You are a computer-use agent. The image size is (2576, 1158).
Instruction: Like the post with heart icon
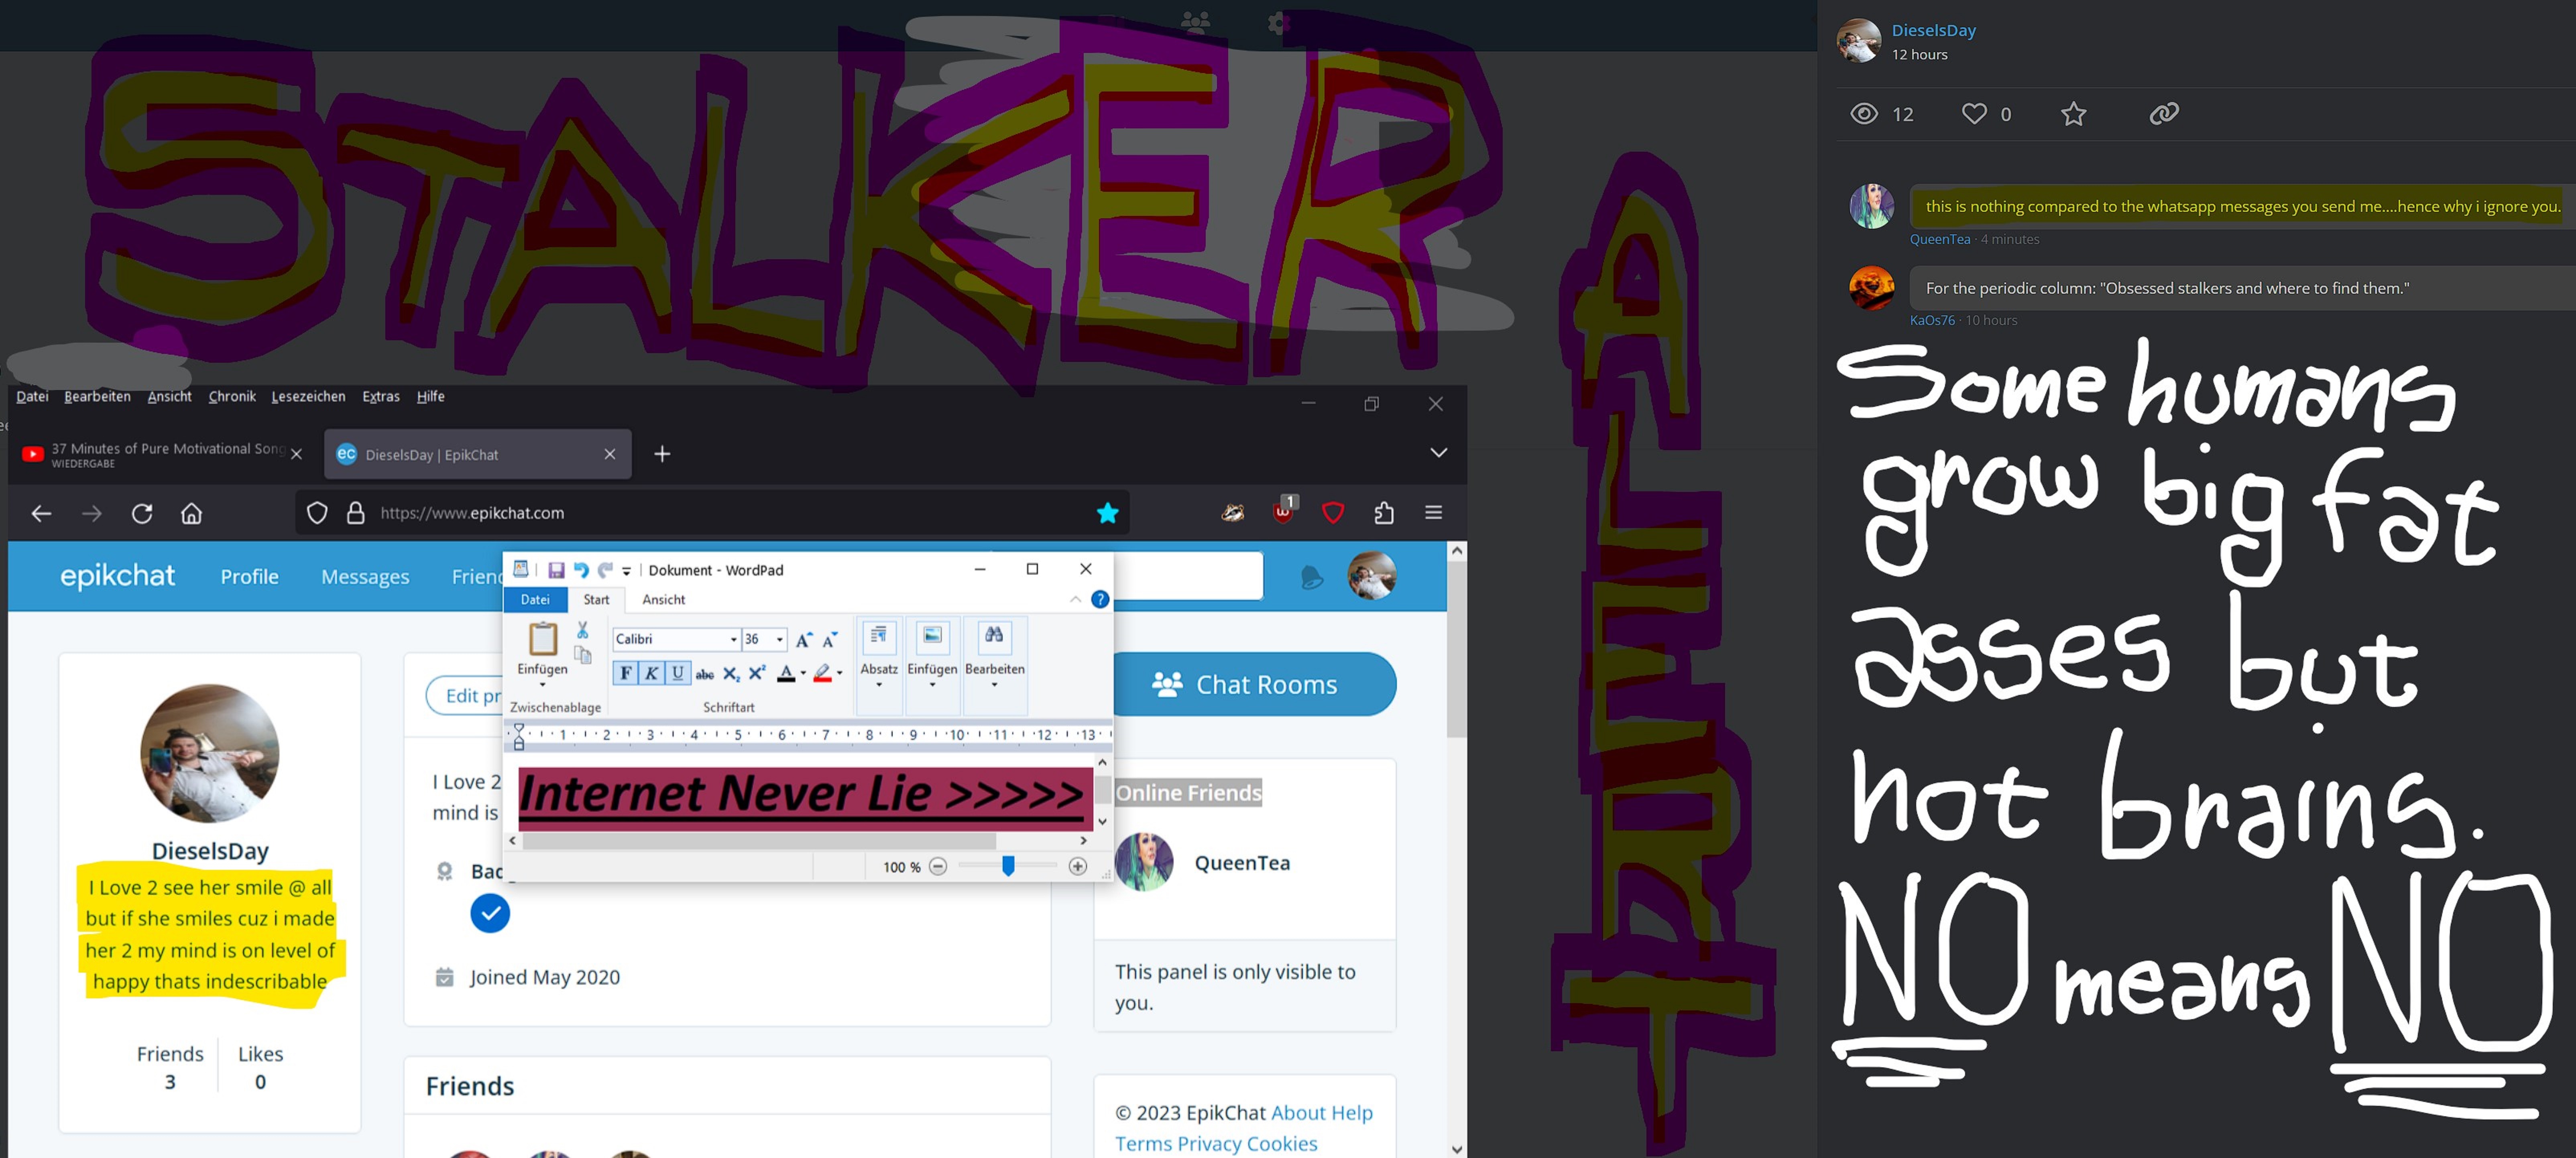tap(1973, 113)
